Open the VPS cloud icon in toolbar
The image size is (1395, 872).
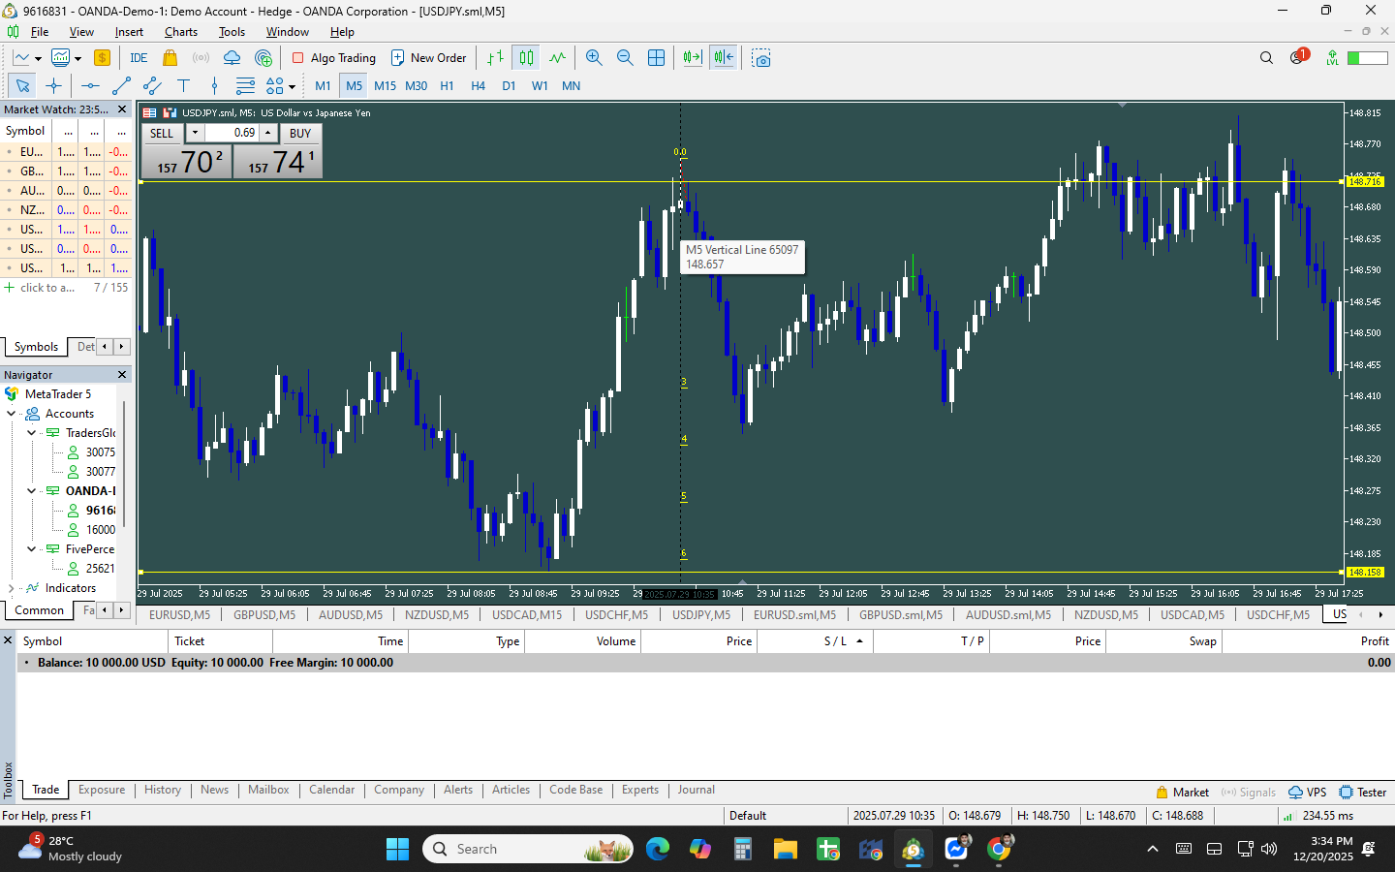click(232, 58)
